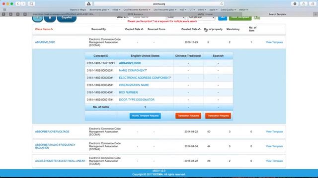Image resolution: width=318 pixels, height=178 pixels.
Task: Open the ORGANIZATION NAME property link
Action: (x=134, y=85)
